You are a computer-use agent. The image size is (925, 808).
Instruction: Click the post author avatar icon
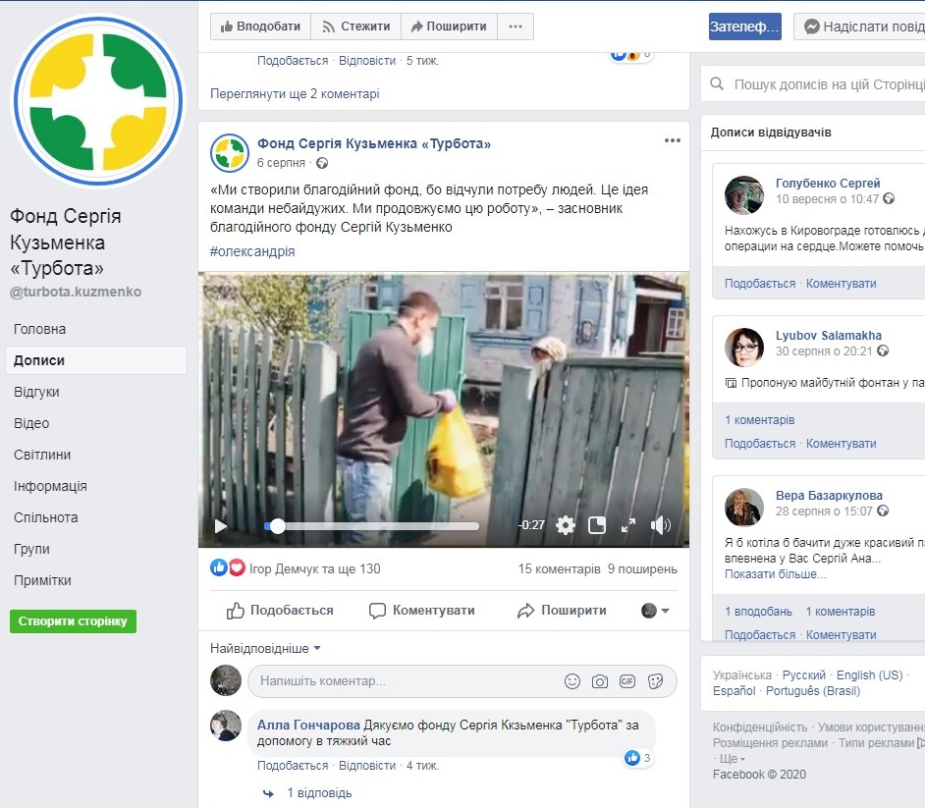pos(230,153)
